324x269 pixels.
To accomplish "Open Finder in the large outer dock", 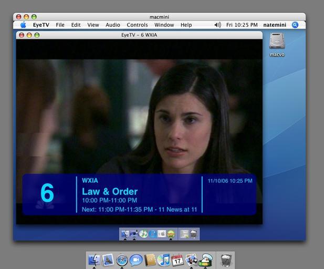I will [95, 260].
